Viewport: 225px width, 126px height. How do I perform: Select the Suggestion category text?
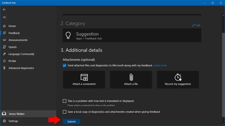[87, 34]
